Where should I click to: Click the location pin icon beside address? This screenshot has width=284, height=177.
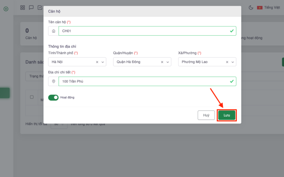coord(53,81)
